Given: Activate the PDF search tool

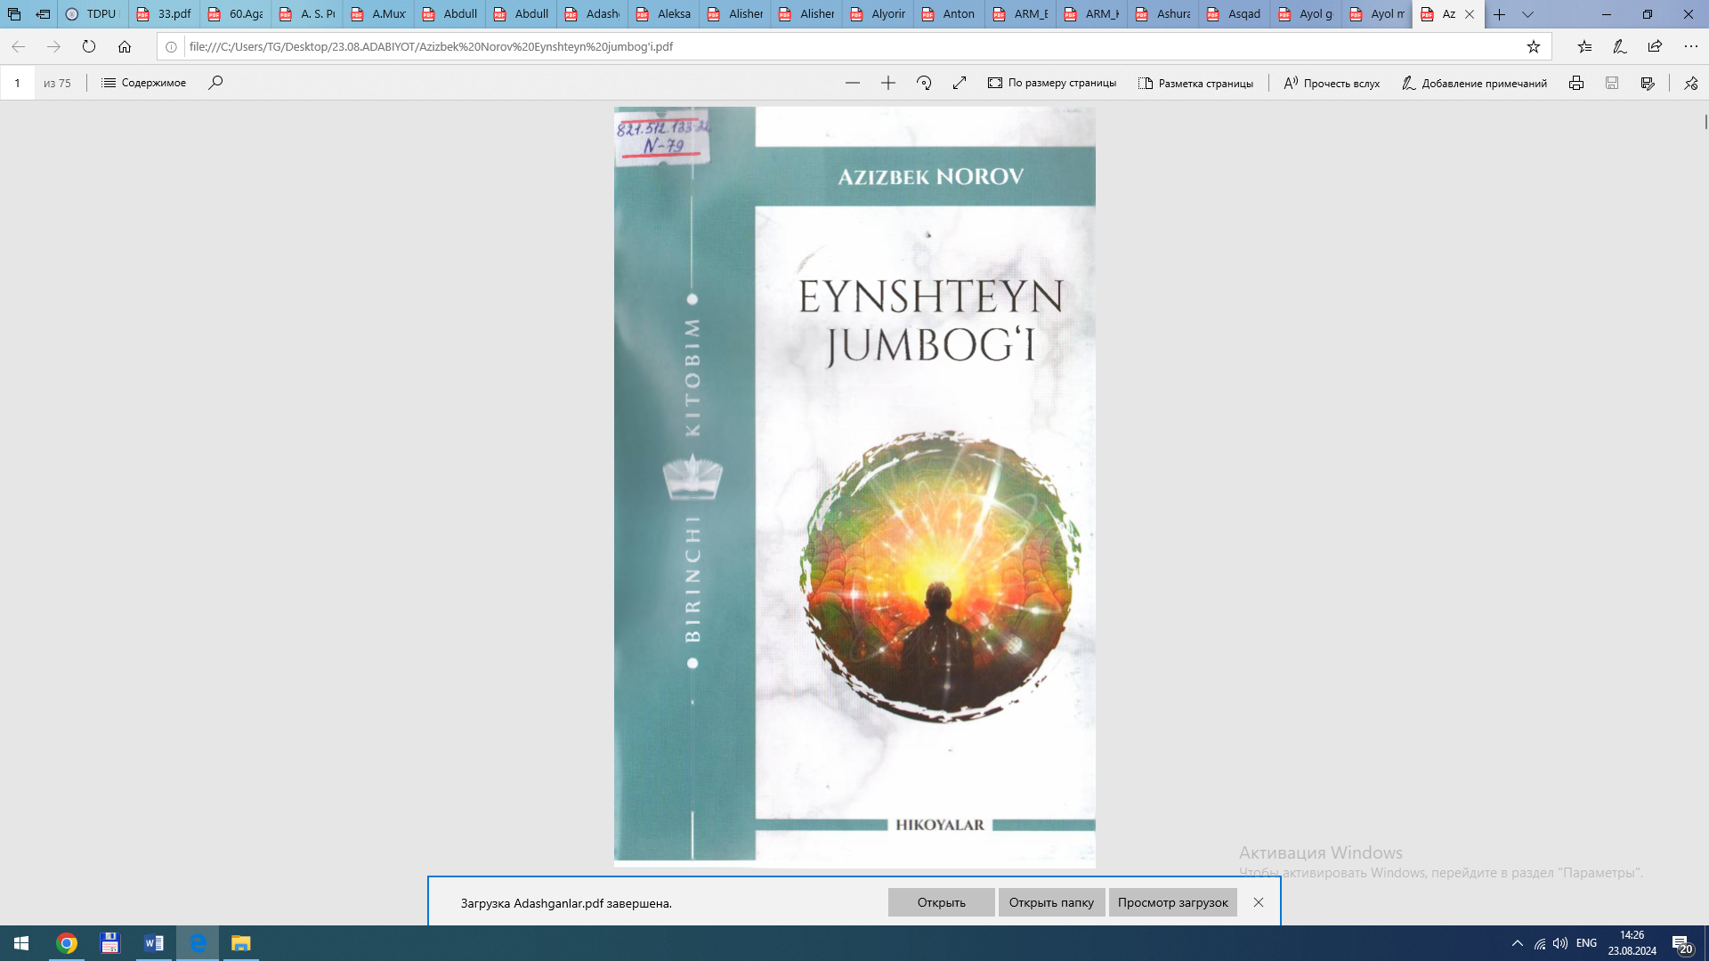Looking at the screenshot, I should [x=214, y=83].
